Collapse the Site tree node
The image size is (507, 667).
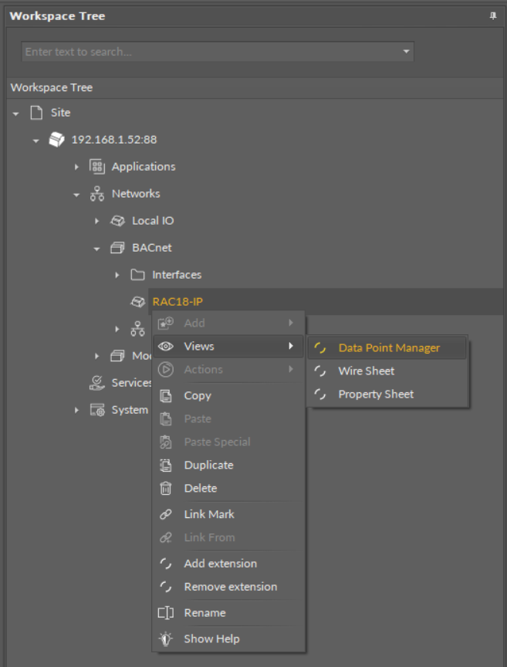[x=16, y=113]
